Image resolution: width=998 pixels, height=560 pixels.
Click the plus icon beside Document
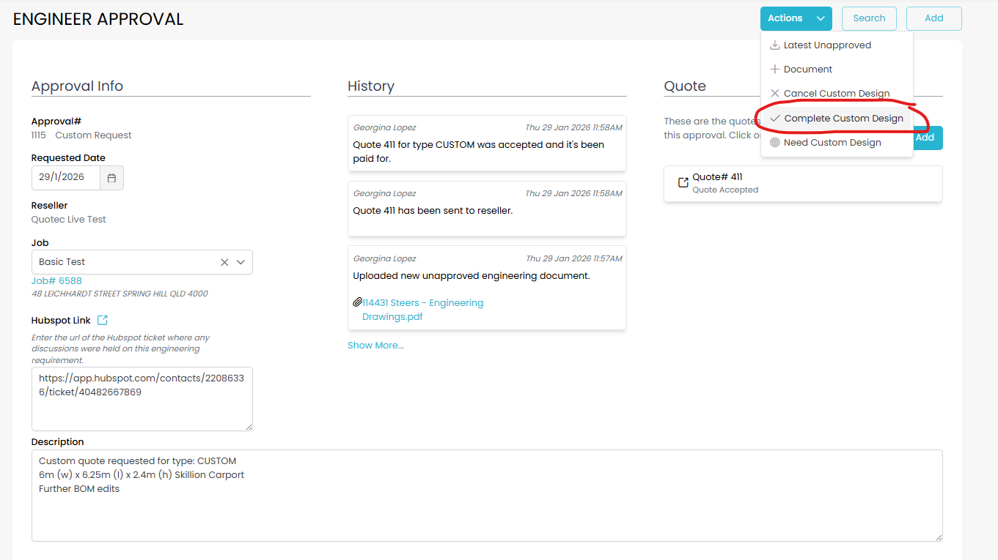(x=774, y=70)
